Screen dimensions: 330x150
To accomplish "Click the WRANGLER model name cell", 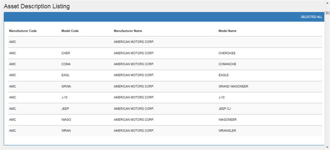I will click(227, 131).
